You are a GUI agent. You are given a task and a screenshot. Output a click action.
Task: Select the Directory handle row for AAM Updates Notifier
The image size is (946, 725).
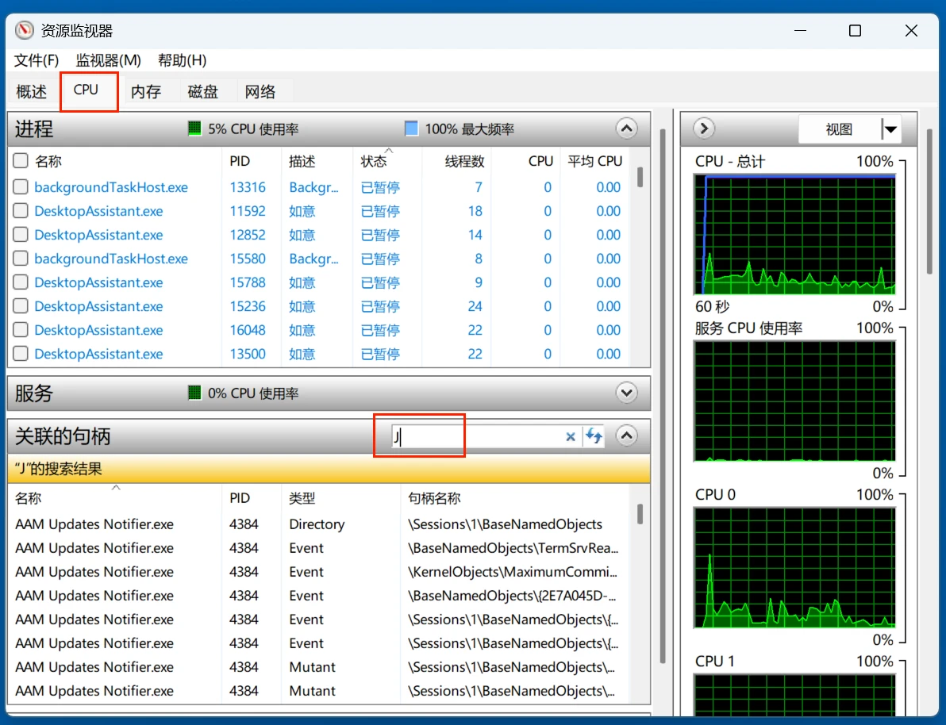[320, 524]
